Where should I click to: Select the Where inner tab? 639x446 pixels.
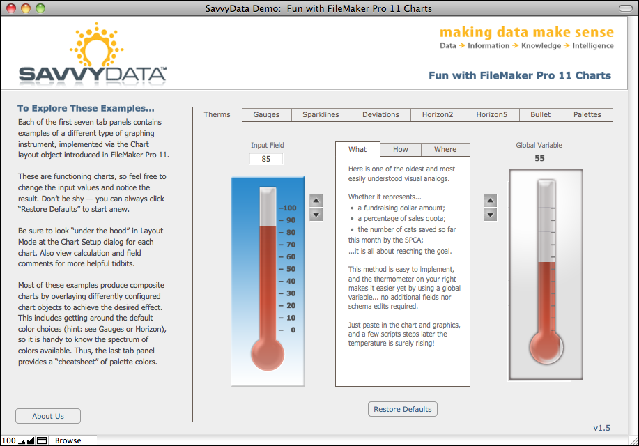tap(445, 150)
